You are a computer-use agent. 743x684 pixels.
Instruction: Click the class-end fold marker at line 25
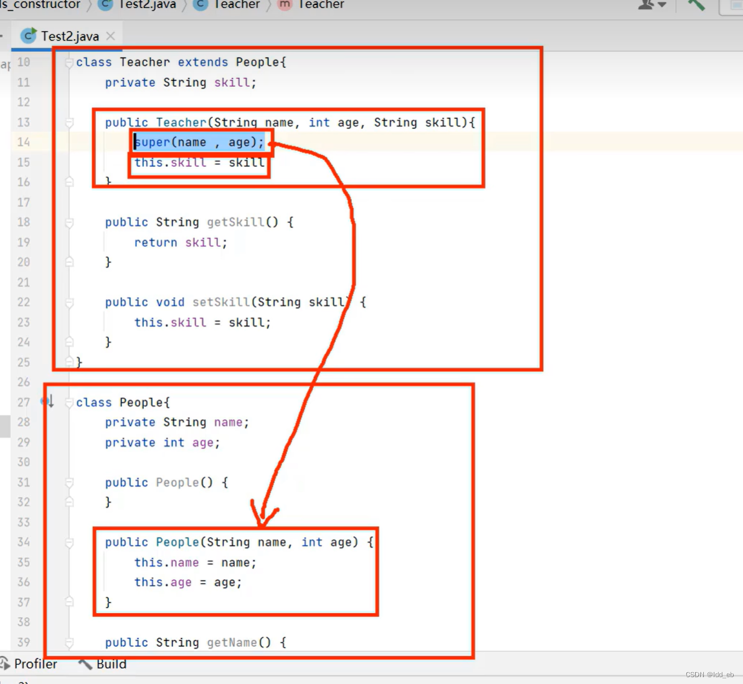(x=69, y=362)
